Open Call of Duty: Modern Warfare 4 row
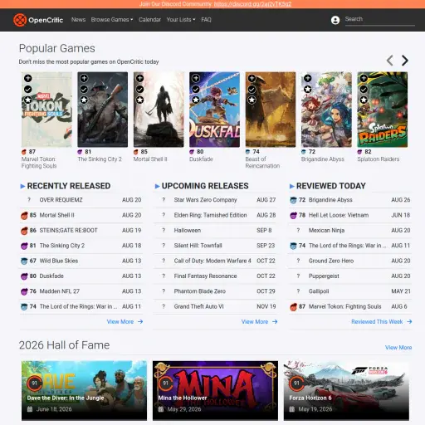Image resolution: width=425 pixels, height=425 pixels. pyautogui.click(x=216, y=261)
